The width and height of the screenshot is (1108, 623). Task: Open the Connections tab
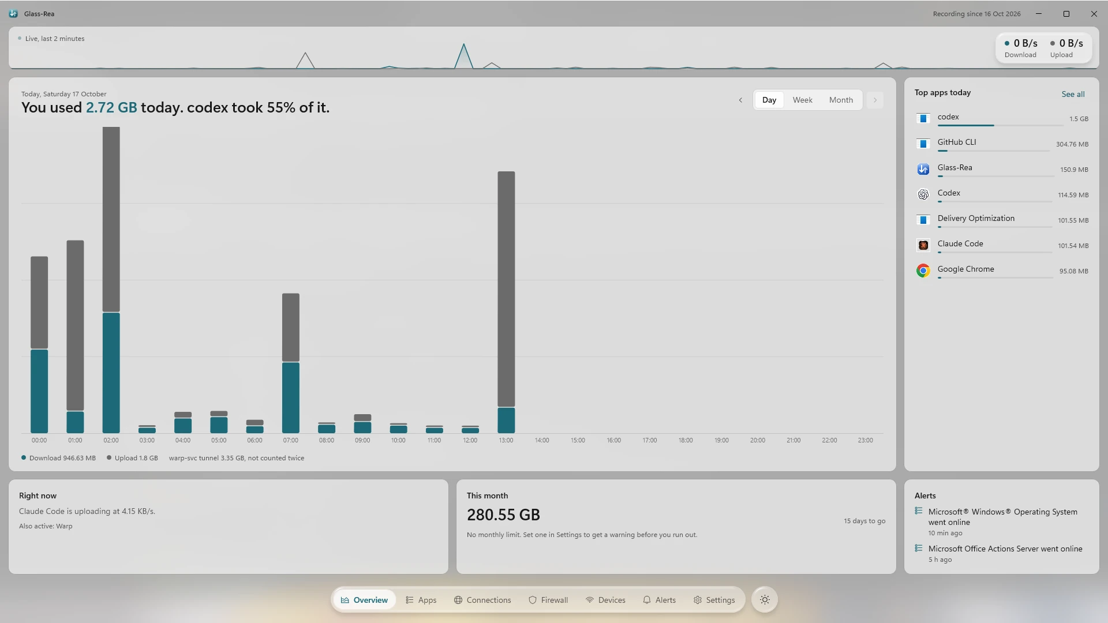tap(482, 600)
